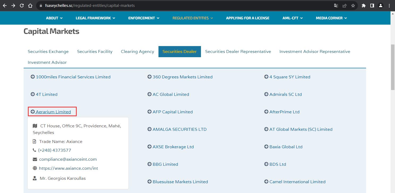The image size is (395, 193).
Task: Open AT Global Markets (SC) Limited entry
Action: [298, 129]
